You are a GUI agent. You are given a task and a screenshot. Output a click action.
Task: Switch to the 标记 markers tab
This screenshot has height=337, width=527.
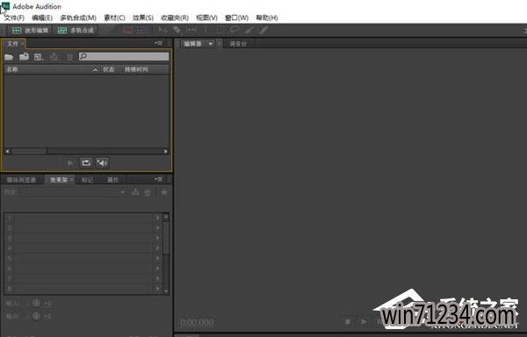click(x=87, y=180)
